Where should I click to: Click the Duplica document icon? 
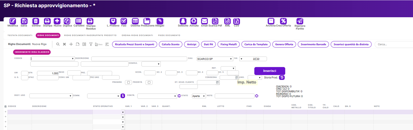point(67,21)
